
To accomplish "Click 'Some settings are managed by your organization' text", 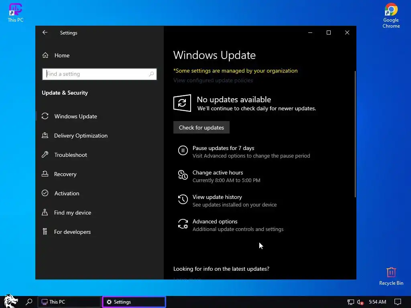I will 235,71.
